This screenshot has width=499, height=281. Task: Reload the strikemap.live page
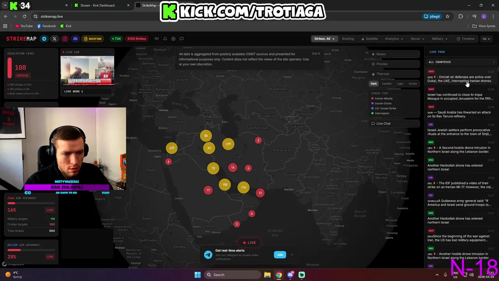[24, 16]
